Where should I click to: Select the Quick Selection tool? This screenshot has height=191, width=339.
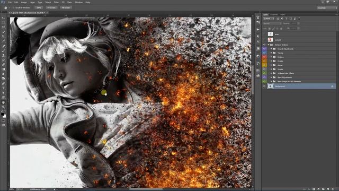pyautogui.click(x=3, y=32)
